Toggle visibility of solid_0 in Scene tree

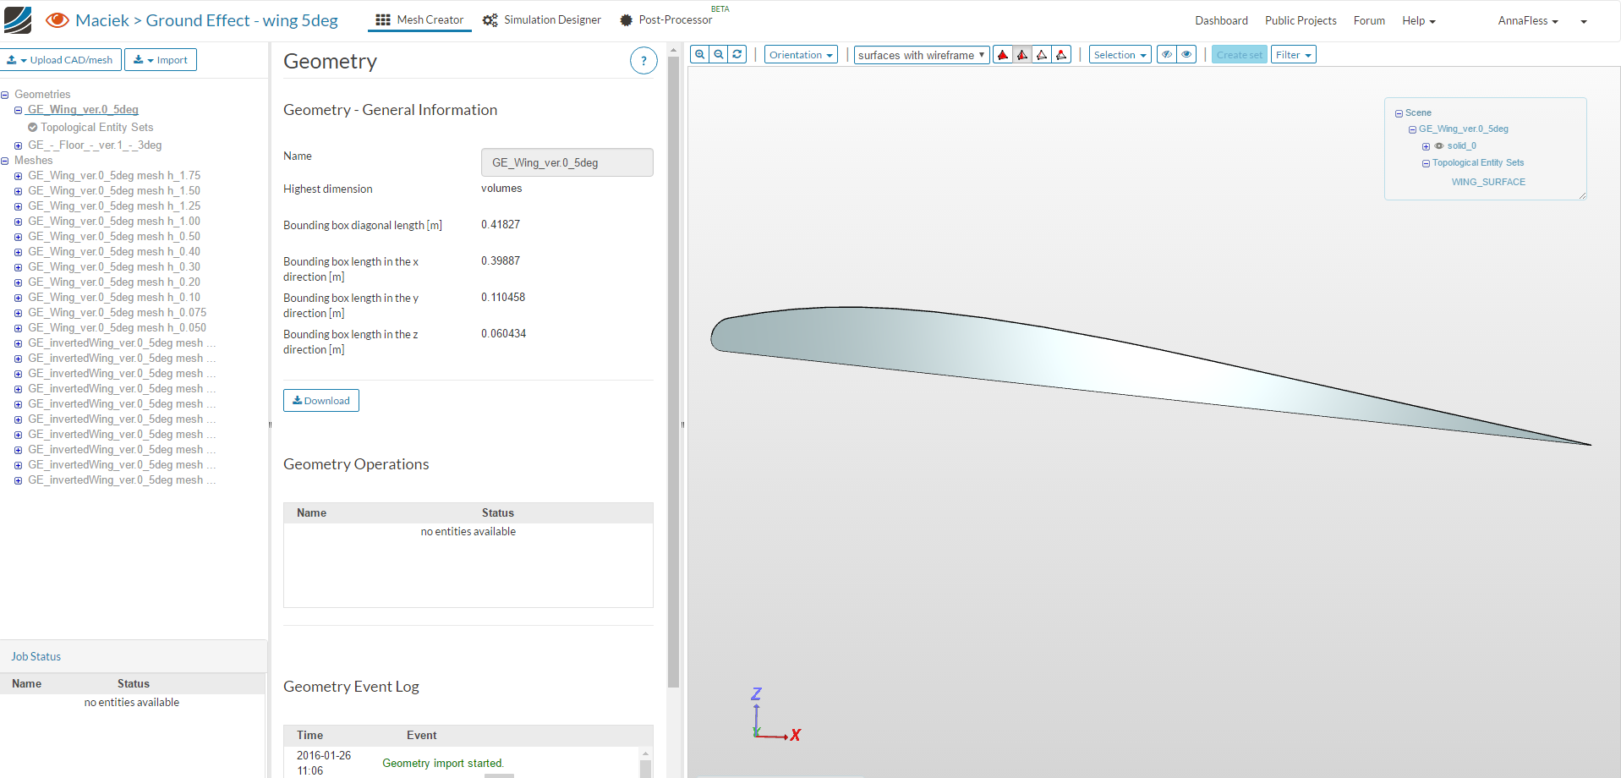[1439, 145]
